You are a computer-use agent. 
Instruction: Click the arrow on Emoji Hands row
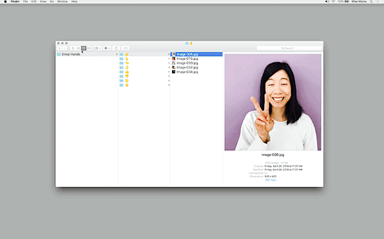117,54
